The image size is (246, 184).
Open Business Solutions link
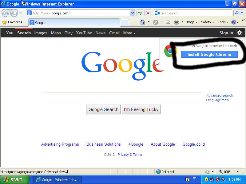tap(104, 144)
